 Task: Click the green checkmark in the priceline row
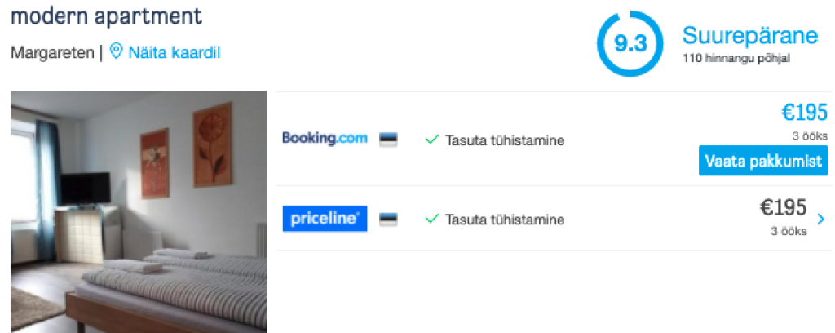(432, 219)
